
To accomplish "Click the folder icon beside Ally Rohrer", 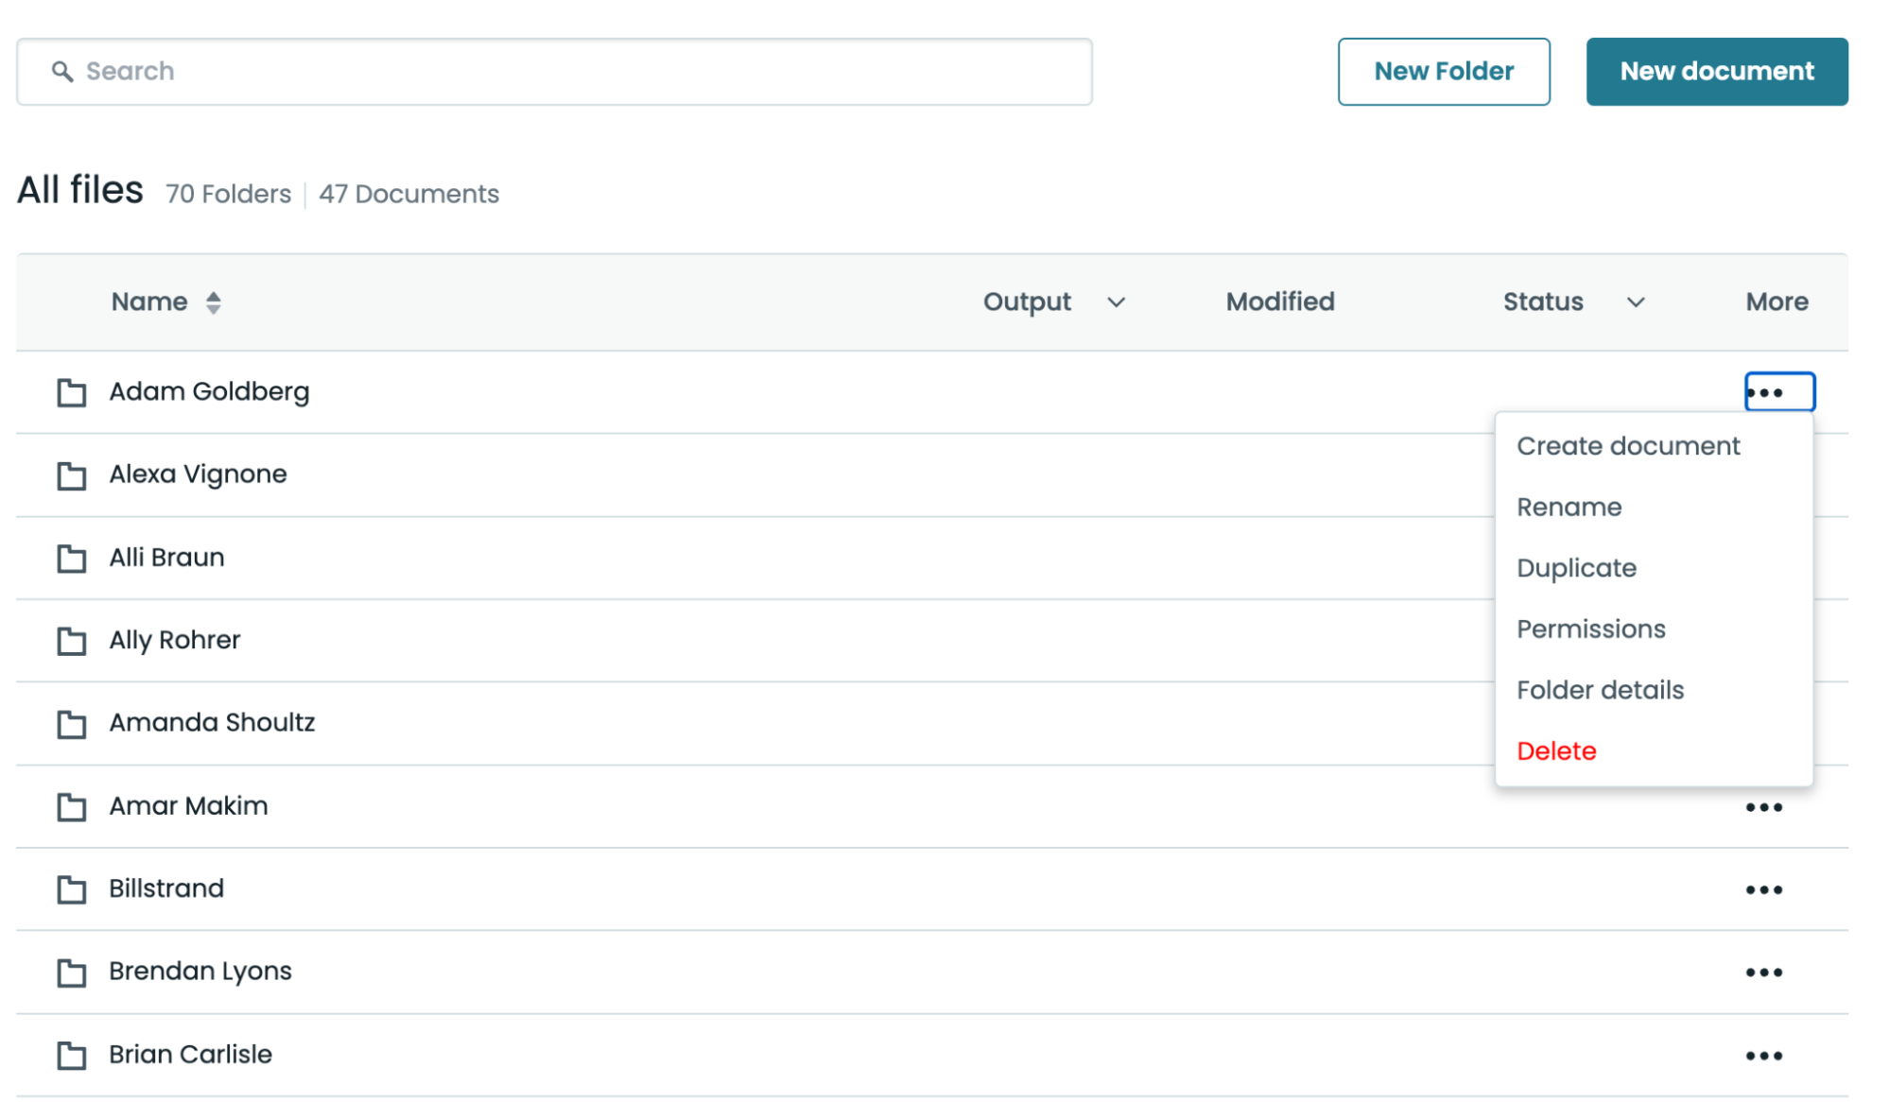I will 71,642.
